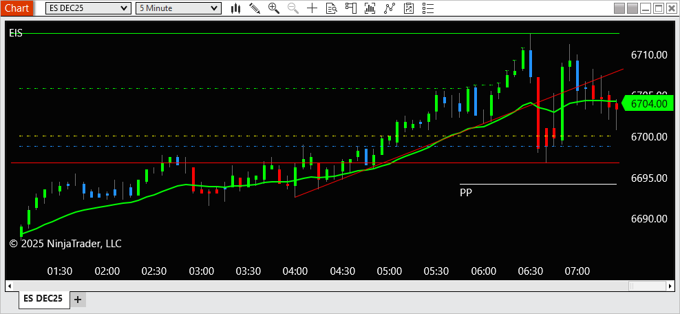
Task: Click the 01:30 time axis label
Action: tap(60, 271)
